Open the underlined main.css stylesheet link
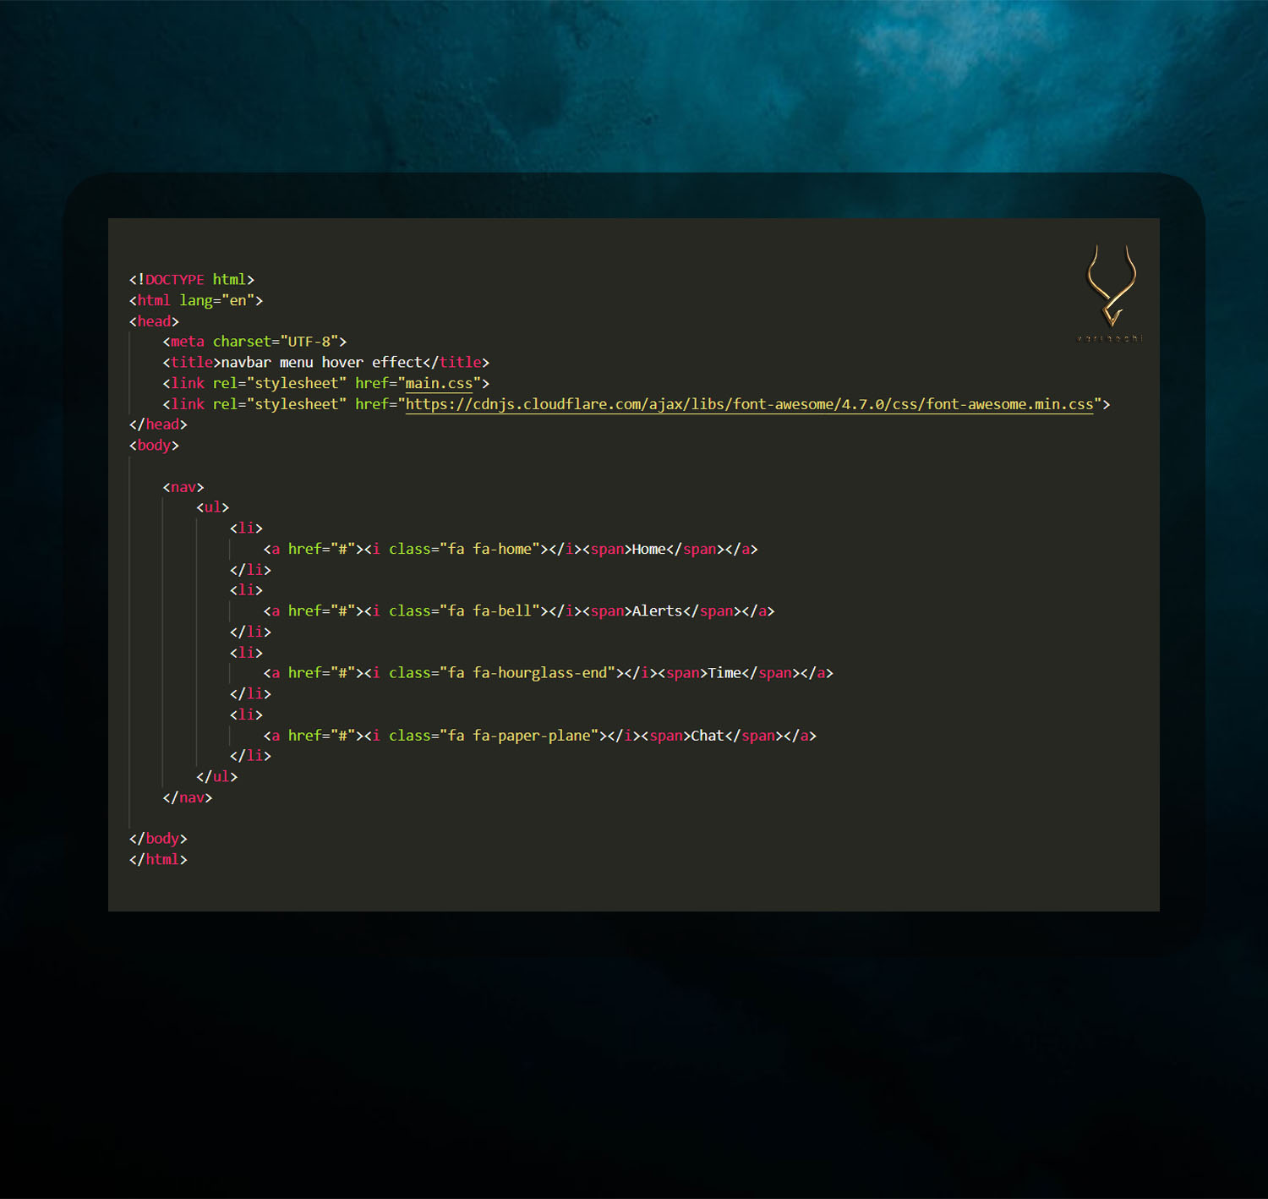Viewport: 1268px width, 1199px height. (439, 383)
